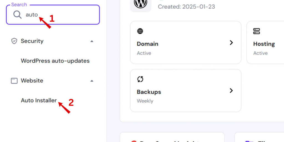This screenshot has width=284, height=142.
Task: Collapse the Security section arrow
Action: pyautogui.click(x=92, y=41)
